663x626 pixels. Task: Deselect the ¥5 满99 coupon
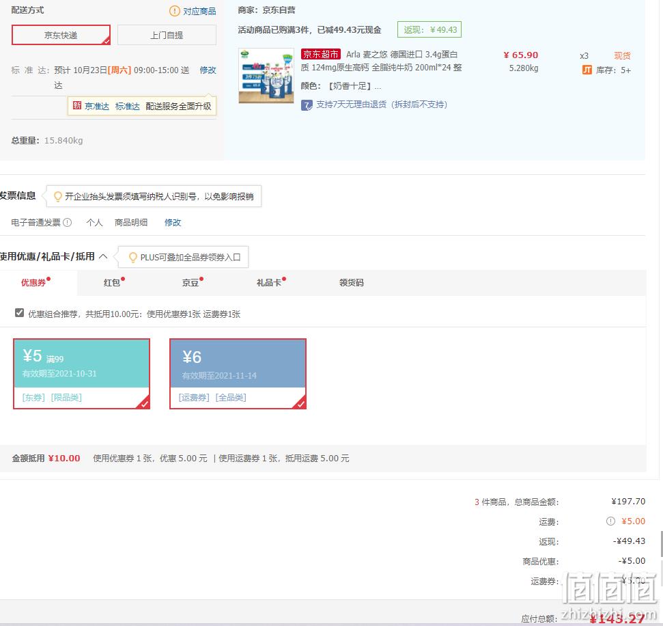(x=82, y=374)
